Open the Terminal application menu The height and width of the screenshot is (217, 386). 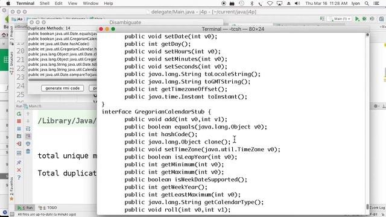[25, 4]
